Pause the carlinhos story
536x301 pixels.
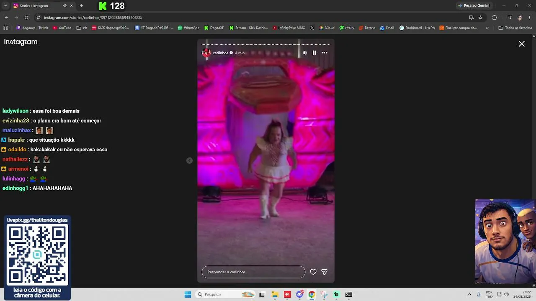click(314, 53)
